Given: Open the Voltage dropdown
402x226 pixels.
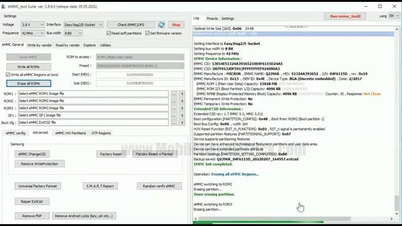Looking at the screenshot, I should click(33, 25).
